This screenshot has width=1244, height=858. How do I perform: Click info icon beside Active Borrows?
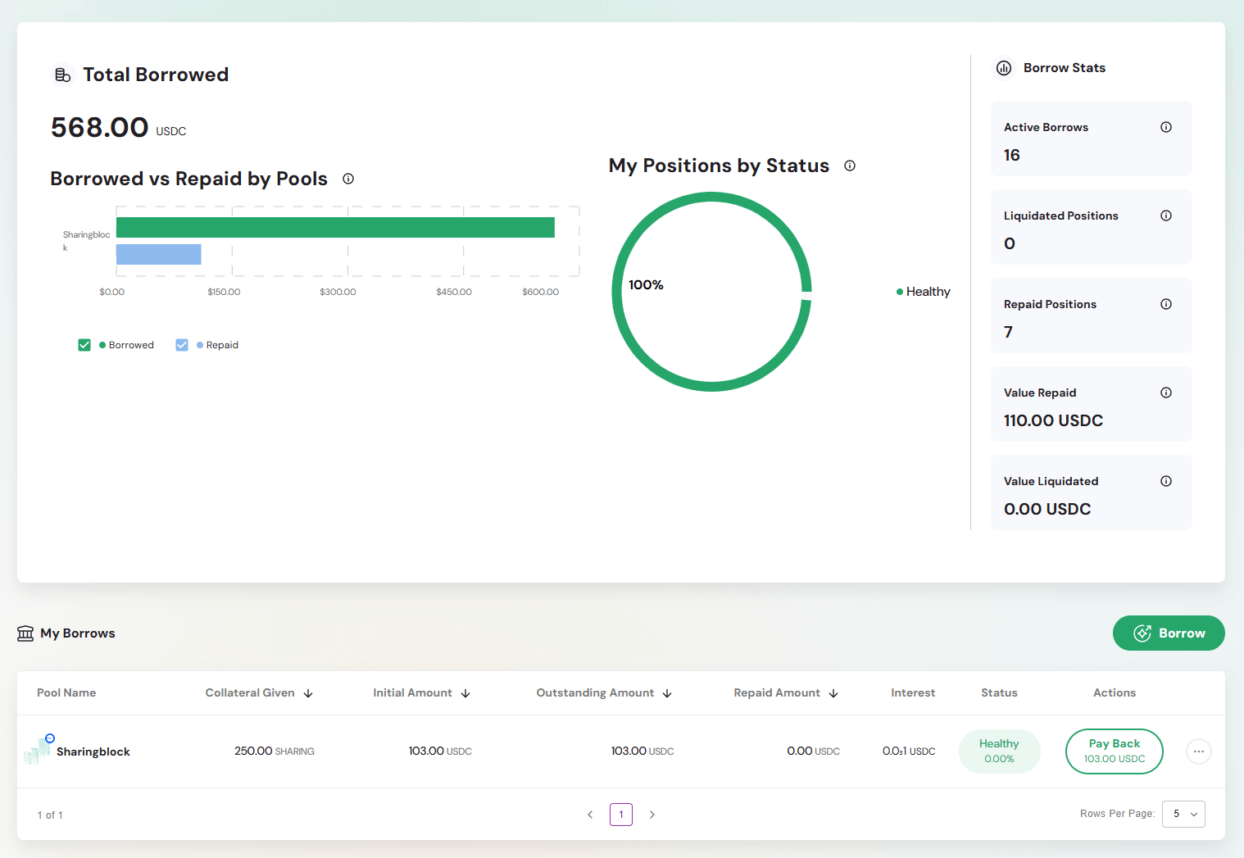[1165, 127]
